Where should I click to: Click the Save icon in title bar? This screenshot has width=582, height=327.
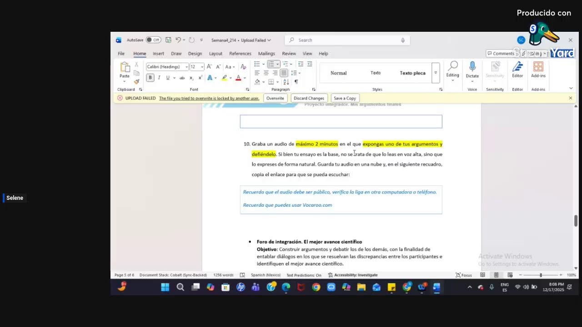[168, 40]
